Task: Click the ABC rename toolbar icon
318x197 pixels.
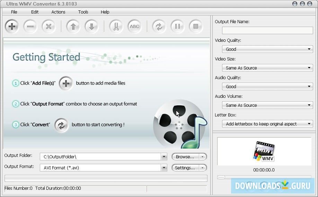Action: [x=134, y=27]
